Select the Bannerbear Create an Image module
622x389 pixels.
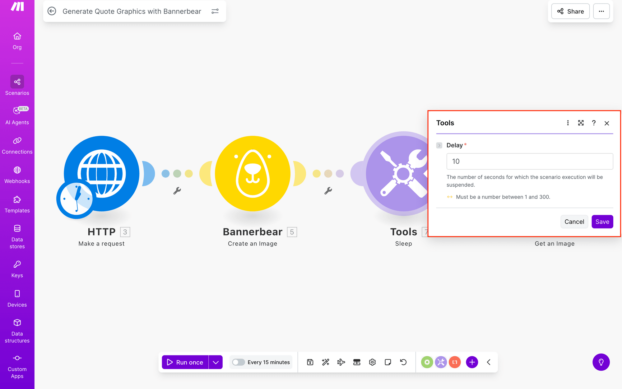click(x=252, y=173)
